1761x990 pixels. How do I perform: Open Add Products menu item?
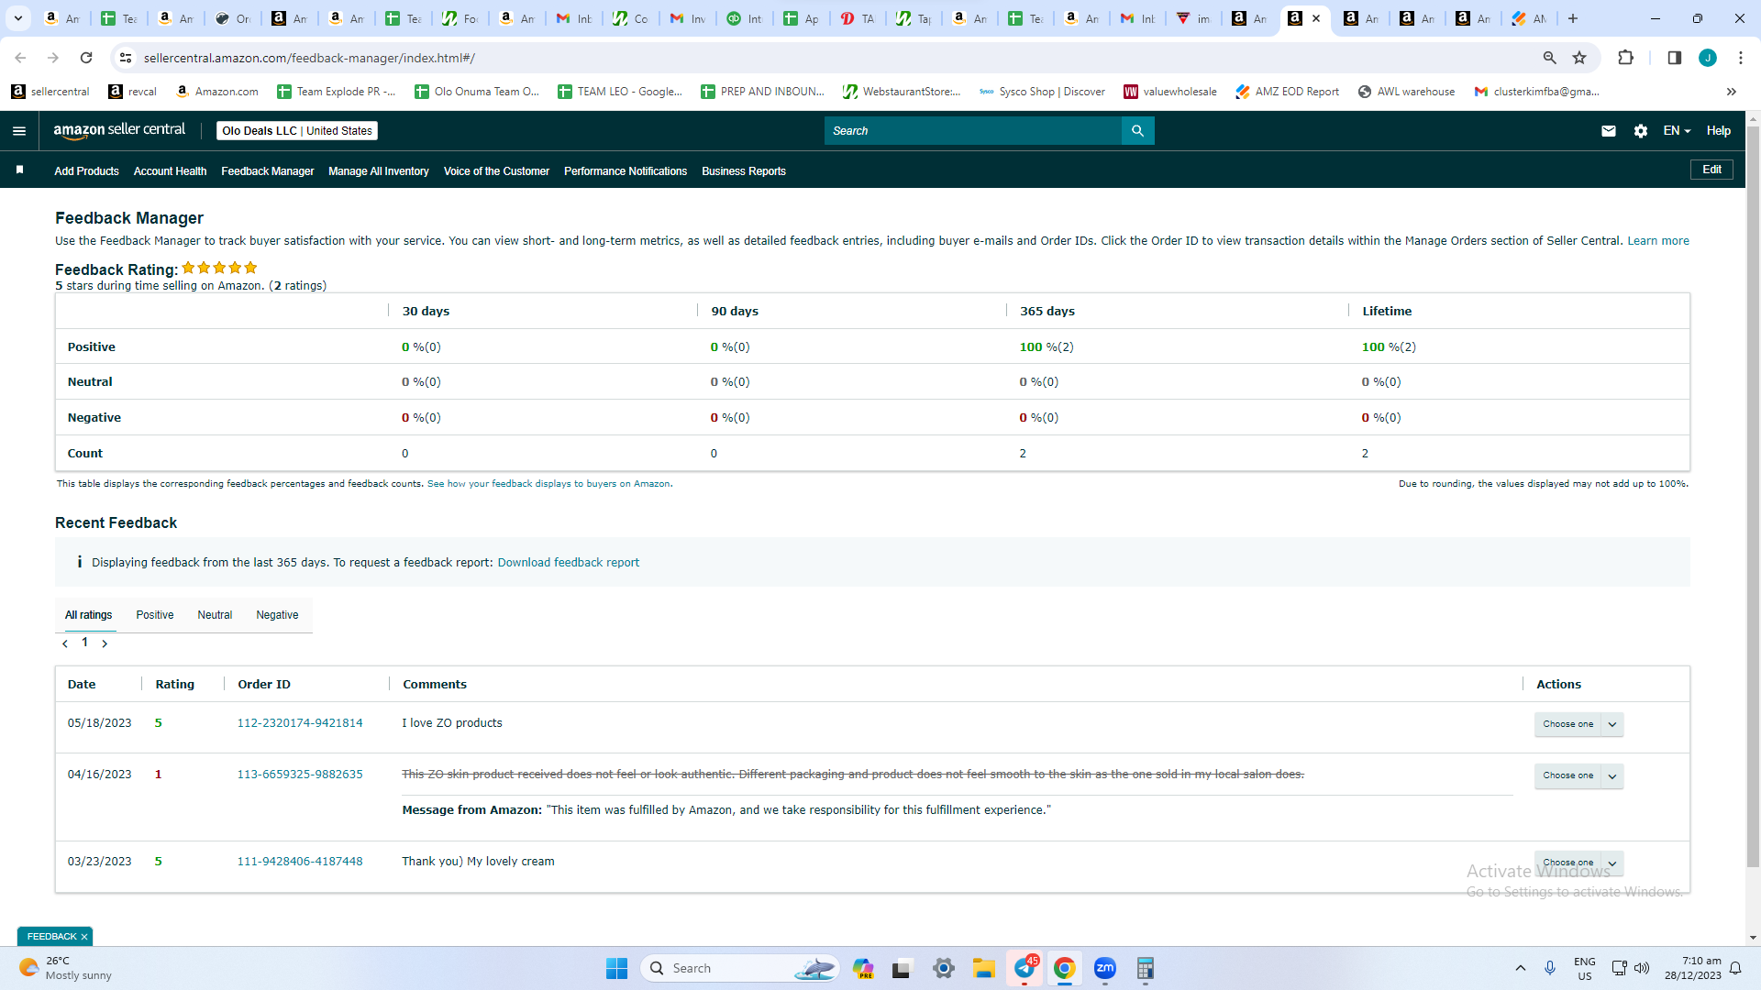[86, 171]
